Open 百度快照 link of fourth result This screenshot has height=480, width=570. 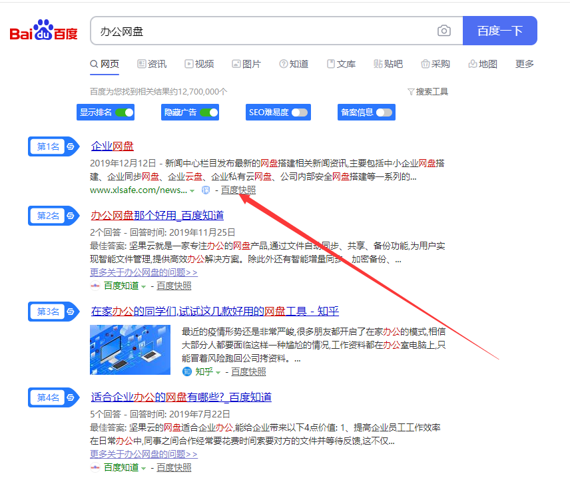point(174,467)
